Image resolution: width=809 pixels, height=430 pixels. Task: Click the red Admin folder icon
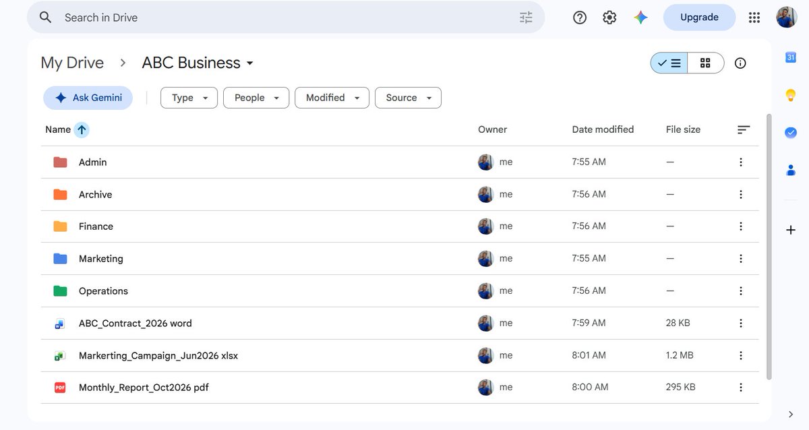pyautogui.click(x=60, y=162)
